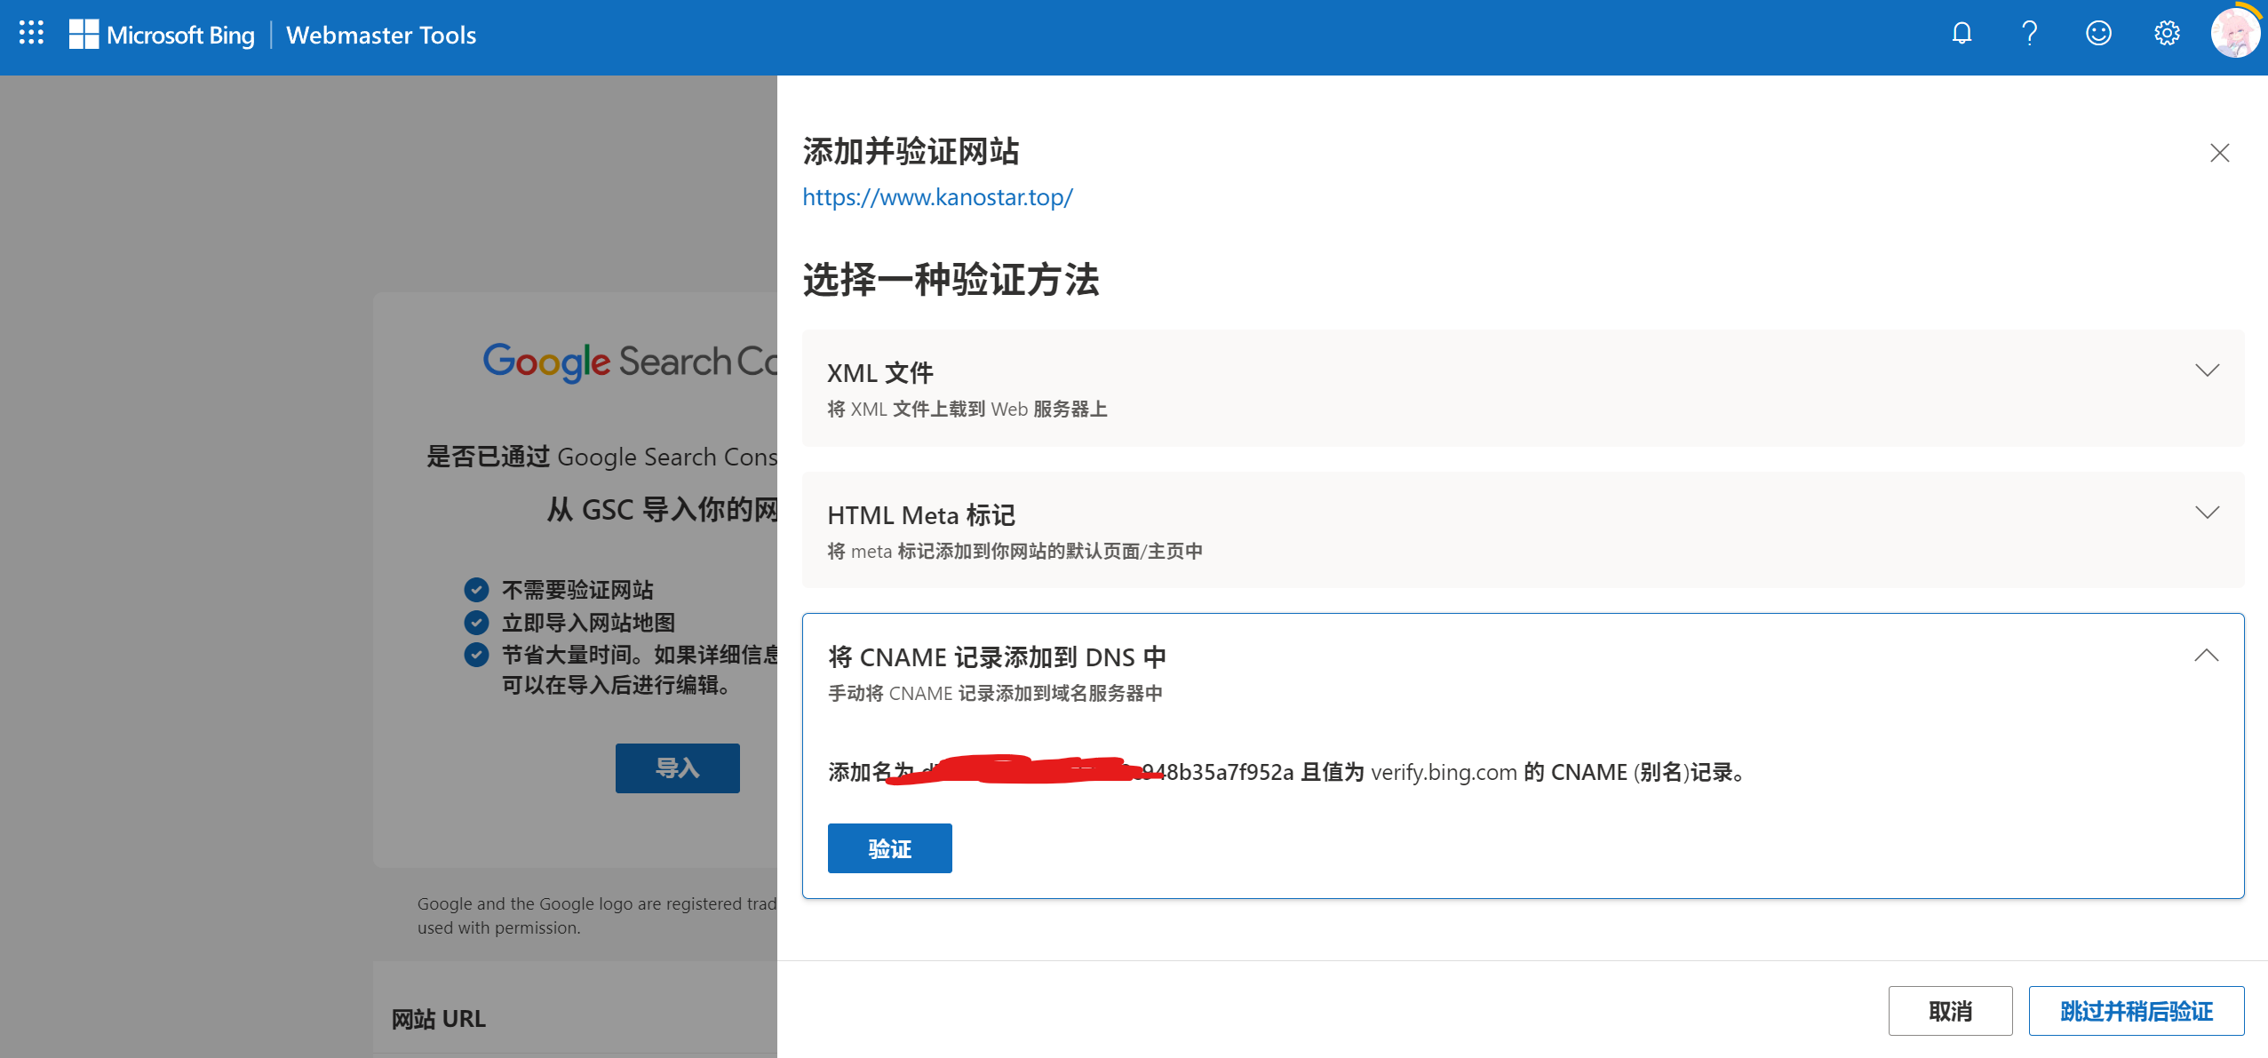Image resolution: width=2268 pixels, height=1058 pixels.
Task: Expand the HTML Meta tag chevron
Action: [2207, 513]
